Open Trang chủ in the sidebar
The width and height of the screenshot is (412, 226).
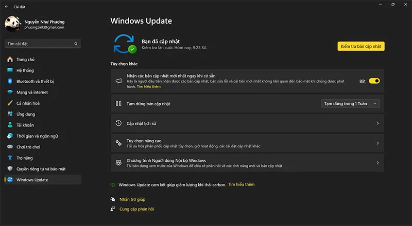tap(43, 60)
